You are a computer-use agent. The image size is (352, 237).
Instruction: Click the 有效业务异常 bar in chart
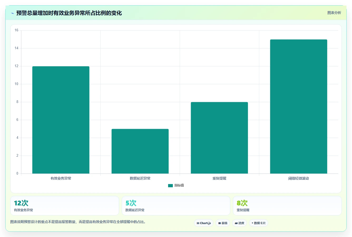pos(61,120)
